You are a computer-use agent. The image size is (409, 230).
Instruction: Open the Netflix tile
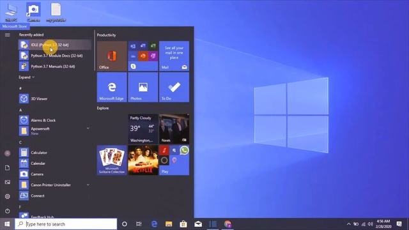tap(143, 160)
